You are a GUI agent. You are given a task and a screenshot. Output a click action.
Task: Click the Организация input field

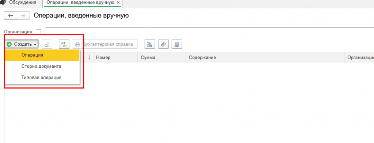coord(209,32)
